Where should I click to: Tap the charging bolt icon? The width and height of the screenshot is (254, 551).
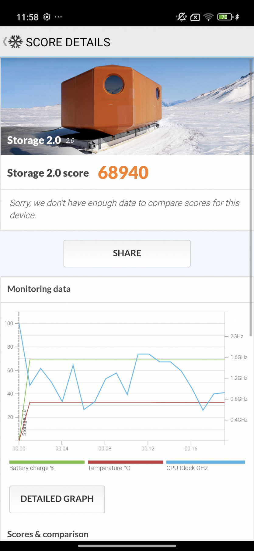coord(237,17)
